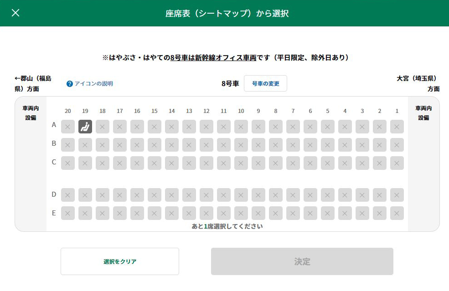
Task: Close the seat map dialog with X
Action: pos(15,13)
